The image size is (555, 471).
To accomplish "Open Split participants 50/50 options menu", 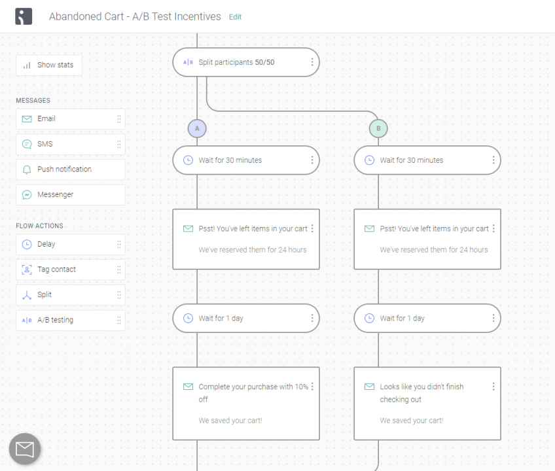I will [312, 62].
